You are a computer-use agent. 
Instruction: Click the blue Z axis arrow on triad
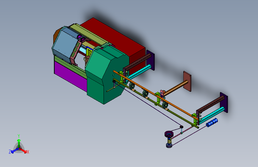15,151
